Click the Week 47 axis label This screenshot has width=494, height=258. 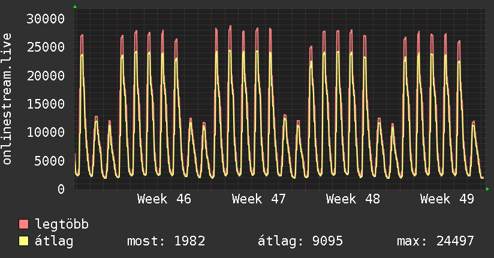(258, 199)
